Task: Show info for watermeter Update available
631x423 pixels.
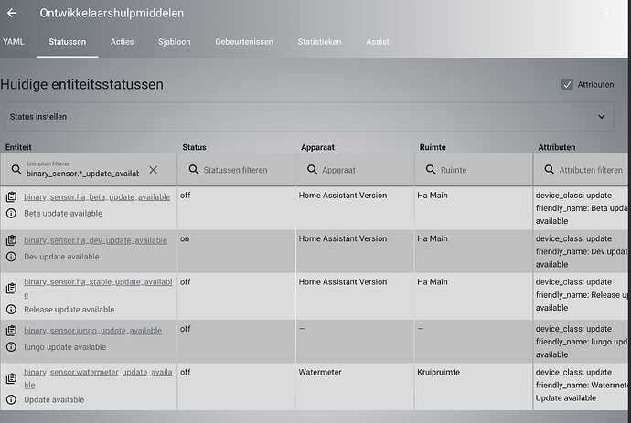Action: [x=11, y=399]
